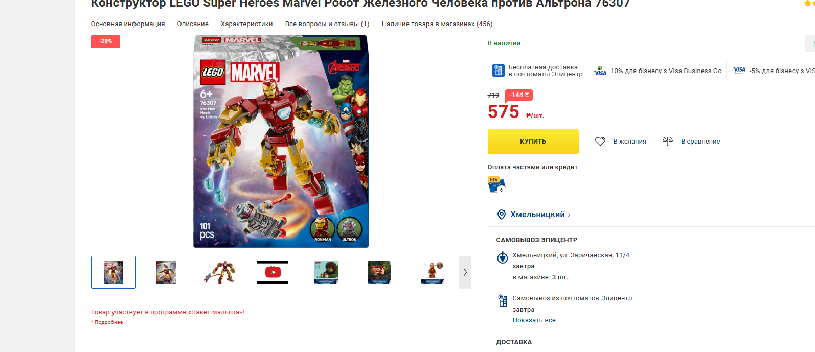
Task: Open Все вопросы и отзывы tab
Action: click(327, 24)
